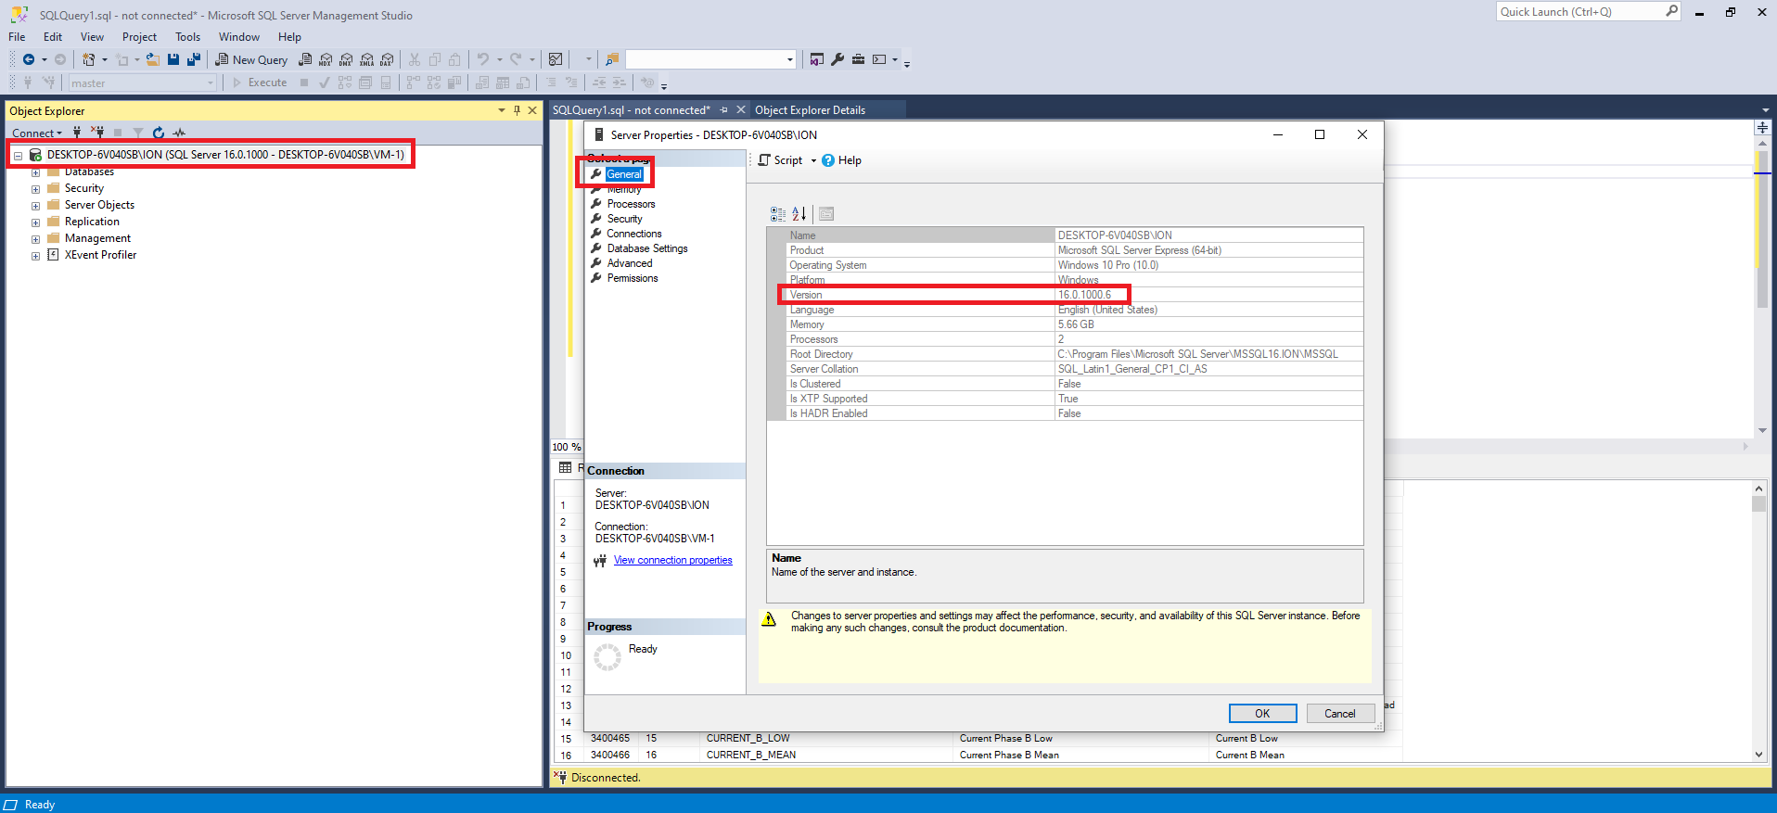Expand the Replication folder
This screenshot has height=813, width=1777.
point(35,222)
